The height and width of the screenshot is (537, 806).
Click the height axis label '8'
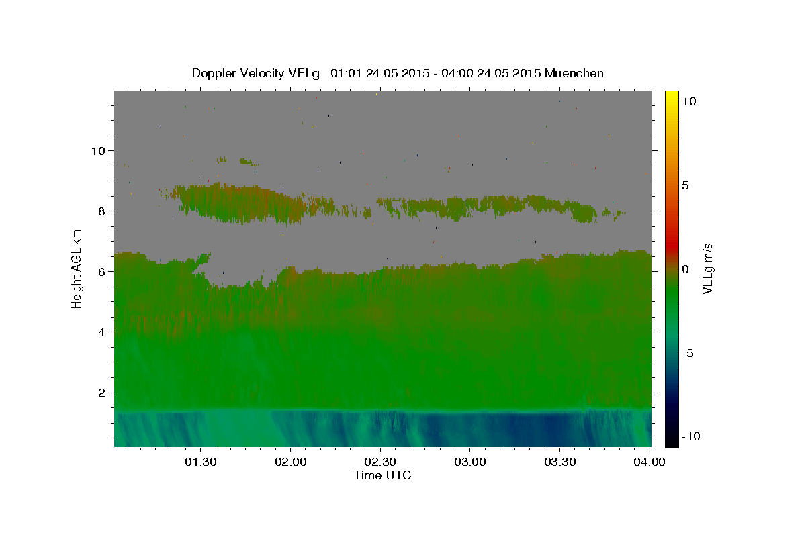pos(103,211)
